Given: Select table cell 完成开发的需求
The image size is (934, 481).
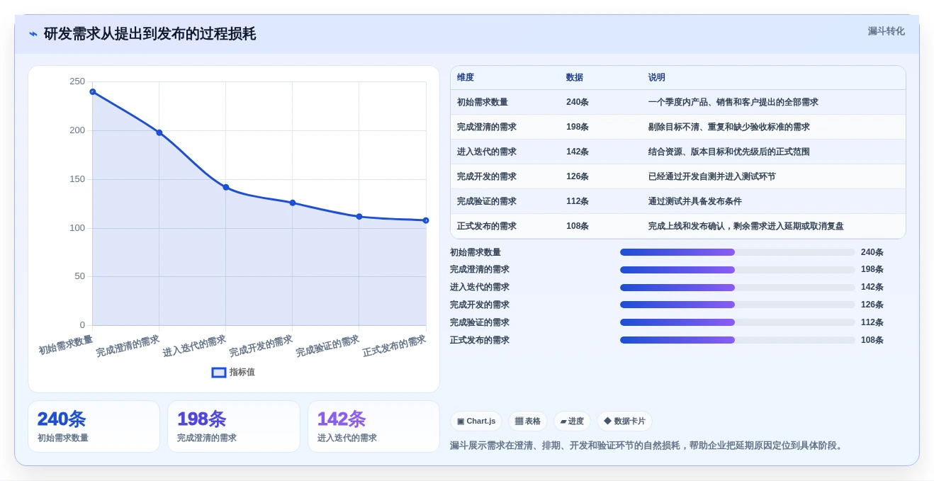Looking at the screenshot, I should (487, 176).
